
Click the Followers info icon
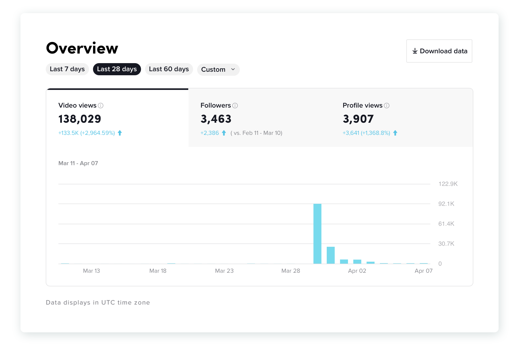tap(235, 106)
